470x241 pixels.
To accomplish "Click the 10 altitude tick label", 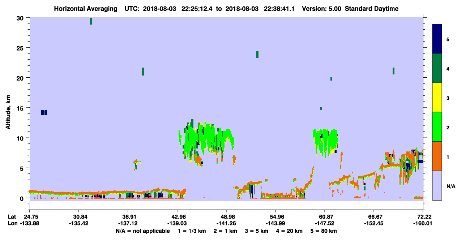I will 21,138.
